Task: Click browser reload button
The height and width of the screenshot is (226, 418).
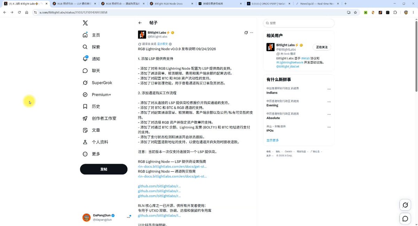Action: (x=19, y=12)
